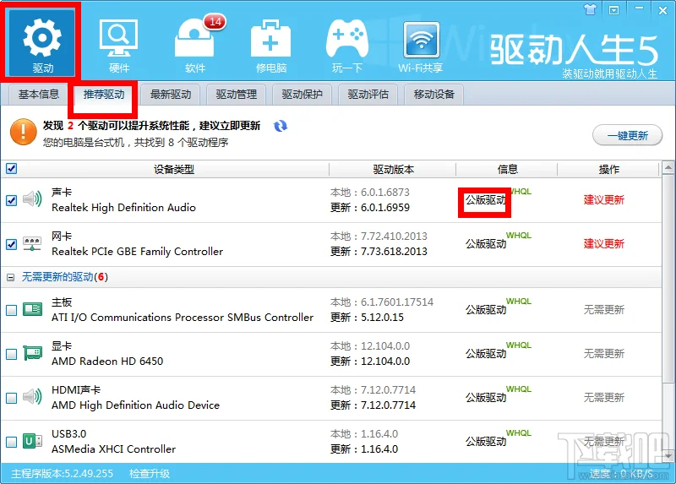Click the 一键更新 button
The width and height of the screenshot is (676, 484).
pyautogui.click(x=626, y=135)
